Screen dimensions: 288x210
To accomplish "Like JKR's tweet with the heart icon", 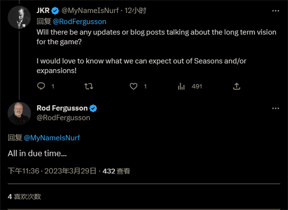I will tap(134, 86).
